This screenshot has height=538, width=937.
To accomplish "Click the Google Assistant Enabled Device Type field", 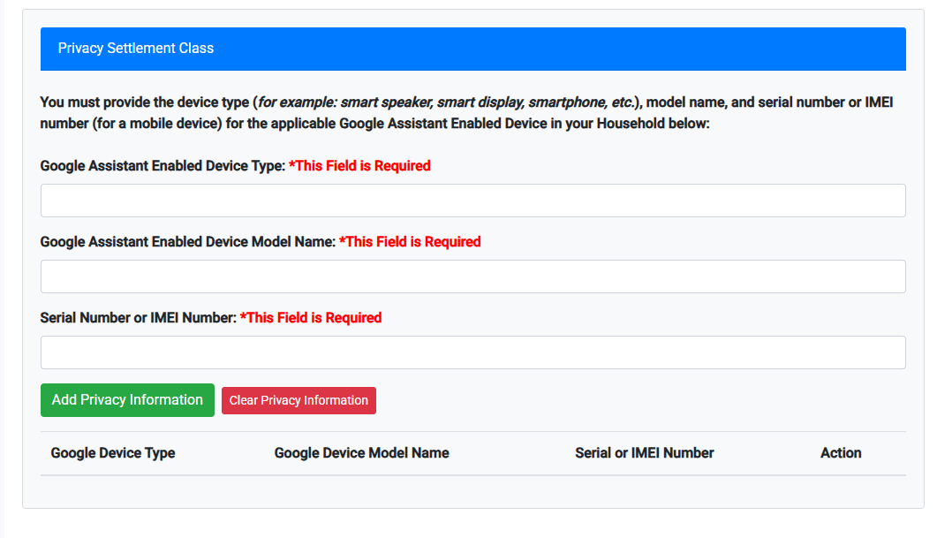I will coord(472,201).
